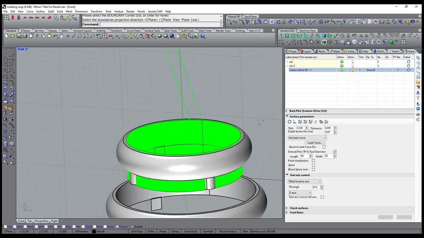The height and width of the screenshot is (238, 424).
Task: Click the Default layer color swatch
Action: point(94,231)
